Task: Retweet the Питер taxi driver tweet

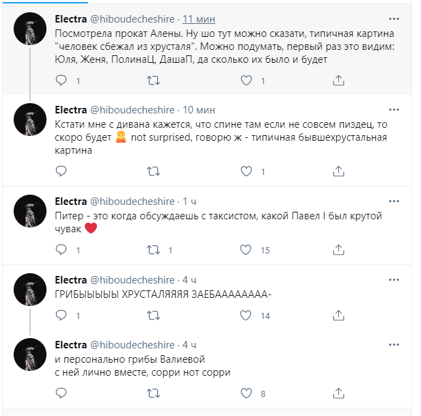Action: click(x=154, y=250)
